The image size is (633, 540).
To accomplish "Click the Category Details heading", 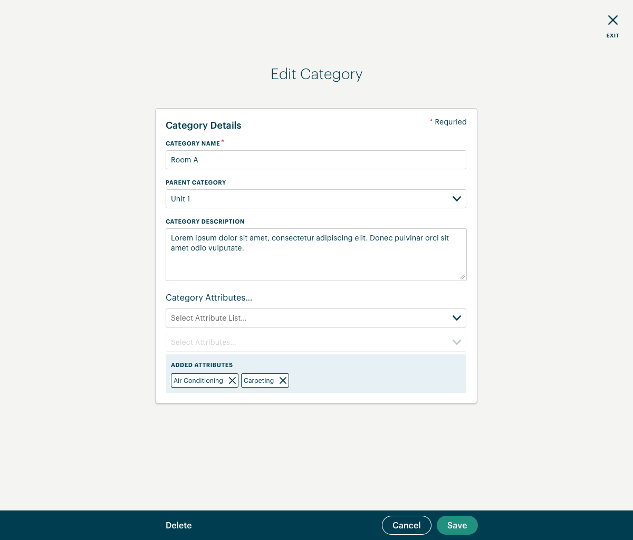I will (x=204, y=126).
